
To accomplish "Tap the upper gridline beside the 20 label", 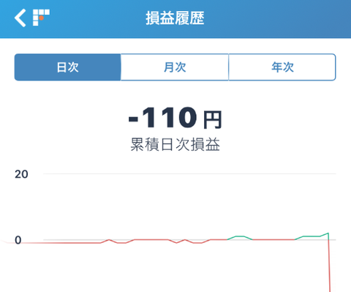I will click(x=189, y=174).
